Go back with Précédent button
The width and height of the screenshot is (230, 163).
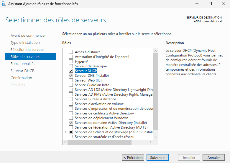[133, 158]
